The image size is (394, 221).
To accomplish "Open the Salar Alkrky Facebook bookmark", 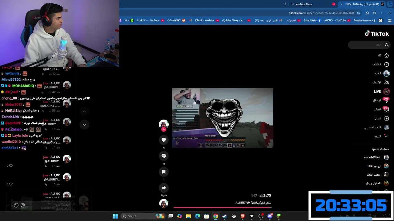I will coord(312,21).
